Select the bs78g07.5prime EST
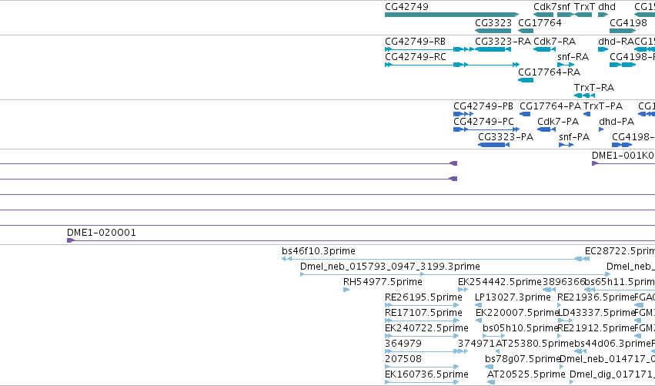 490,368
